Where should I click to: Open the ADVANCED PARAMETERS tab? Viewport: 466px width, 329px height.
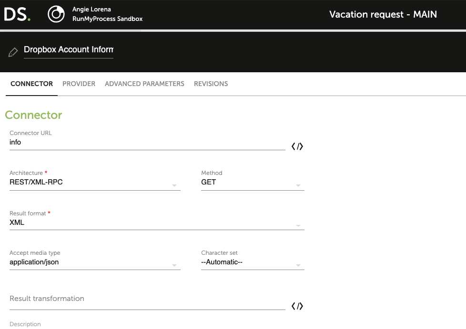(144, 84)
